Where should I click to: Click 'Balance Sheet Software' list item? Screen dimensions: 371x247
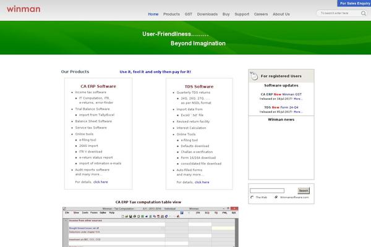click(93, 121)
